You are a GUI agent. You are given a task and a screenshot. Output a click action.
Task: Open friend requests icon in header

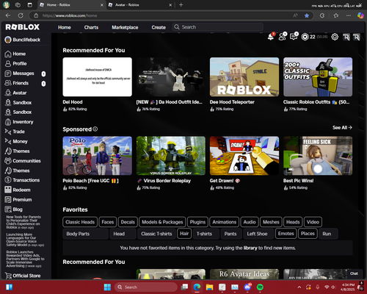(283, 37)
